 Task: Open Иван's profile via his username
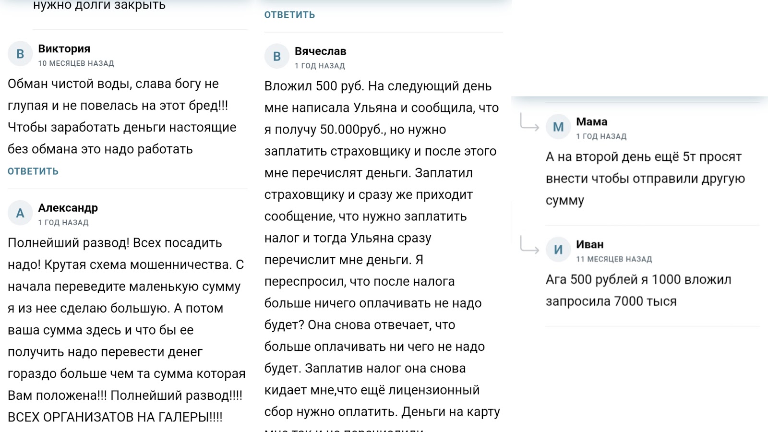click(589, 244)
